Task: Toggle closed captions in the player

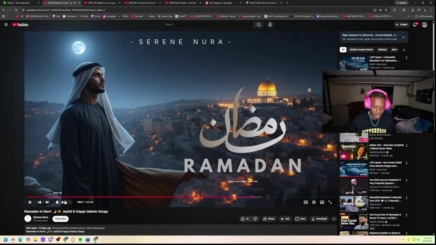Action: [306, 202]
